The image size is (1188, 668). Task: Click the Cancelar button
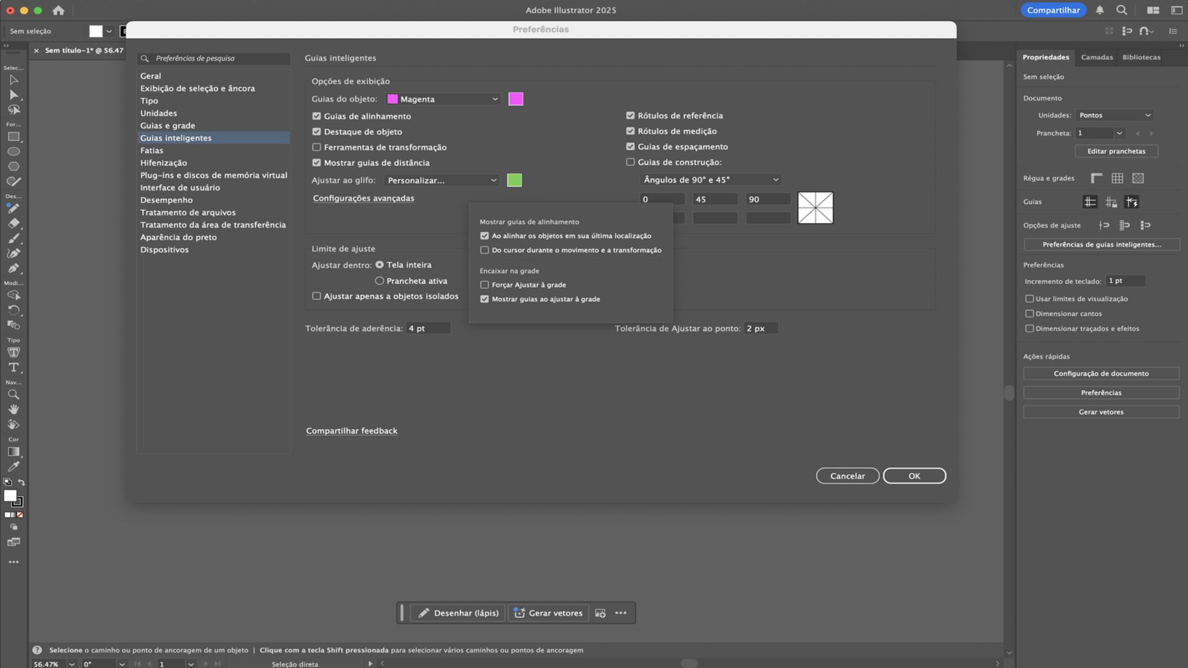pos(847,476)
